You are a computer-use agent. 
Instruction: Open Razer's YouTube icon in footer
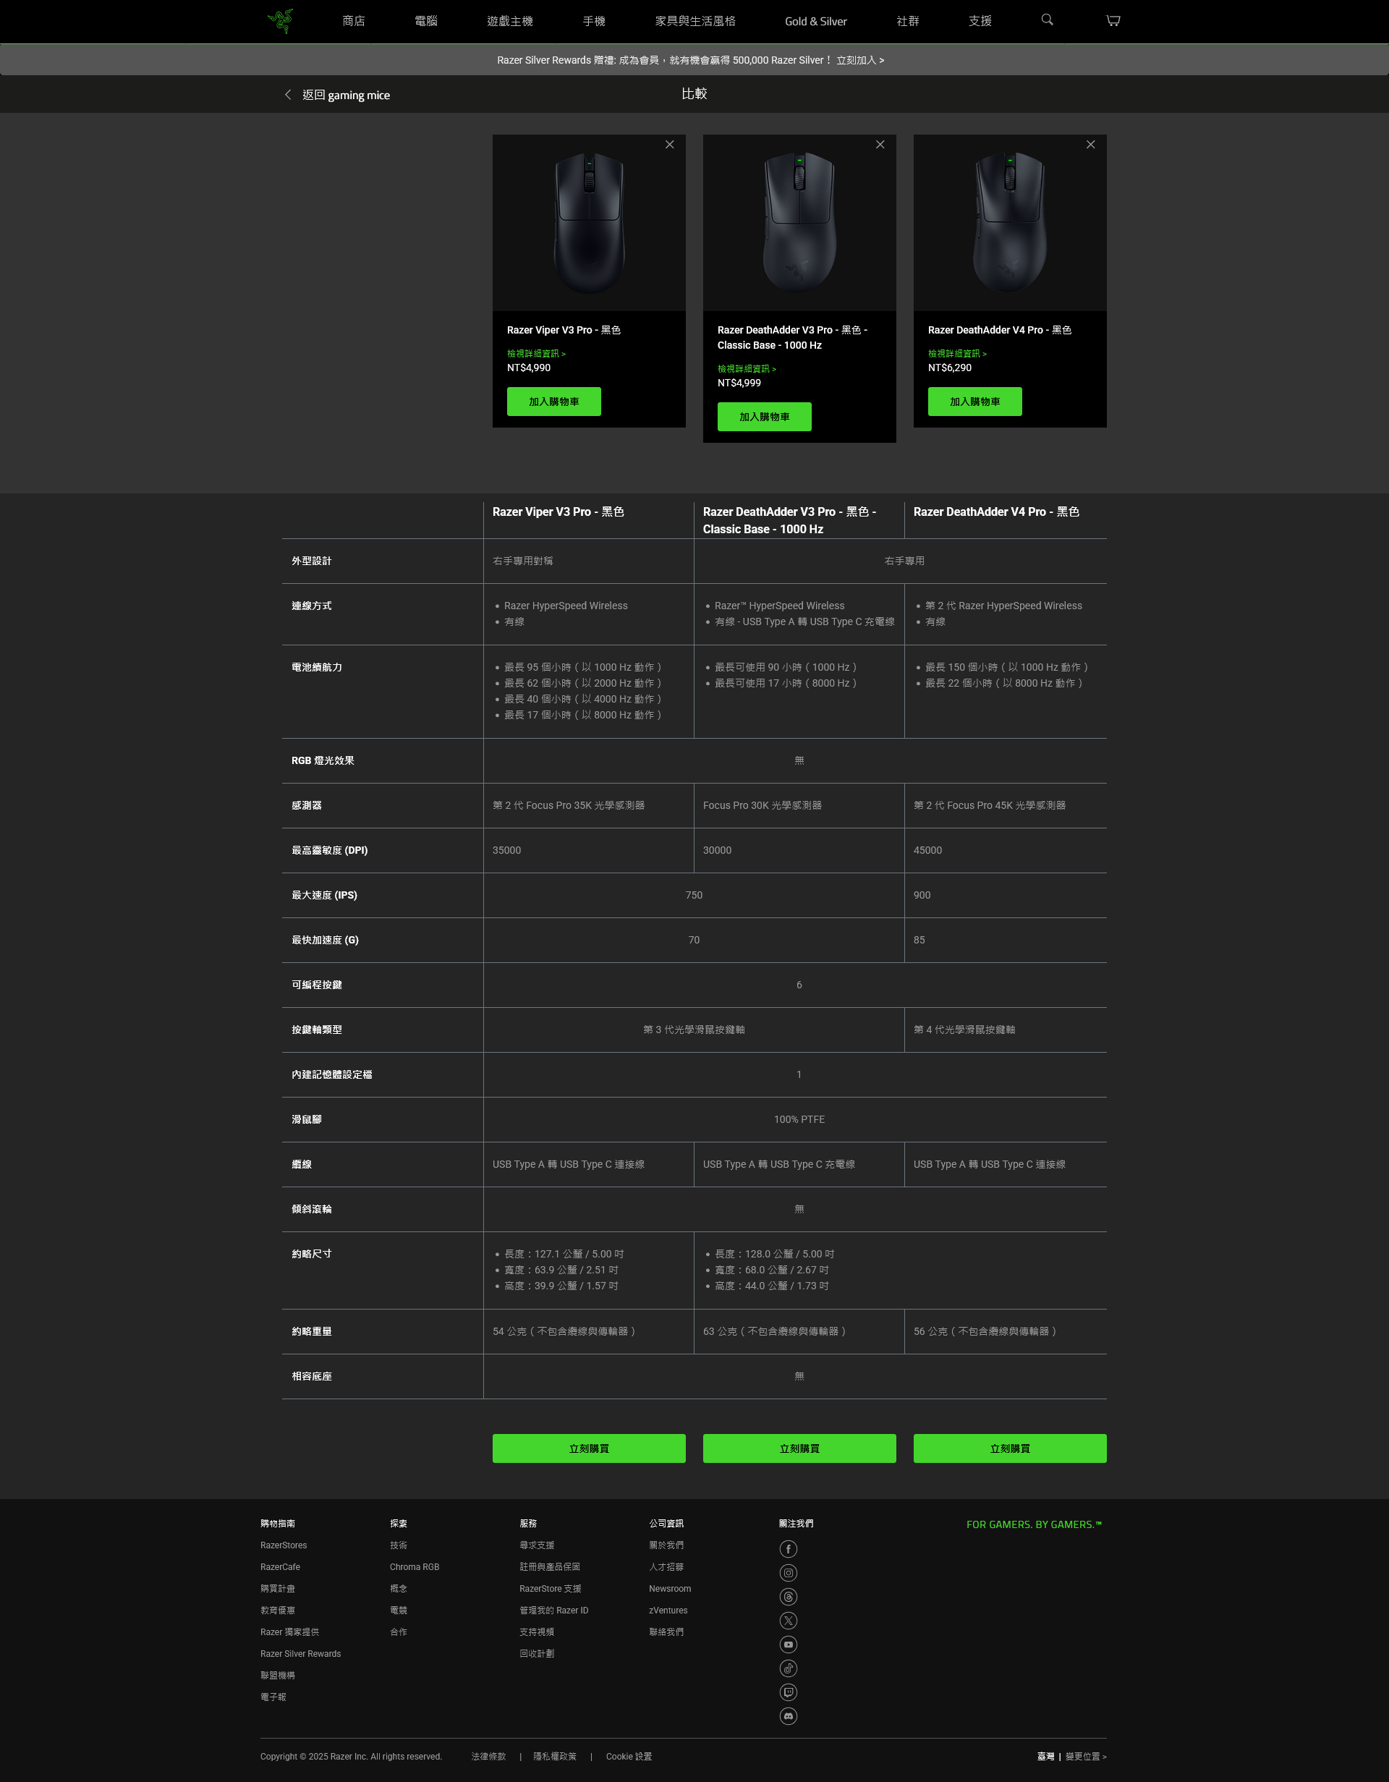click(788, 1644)
